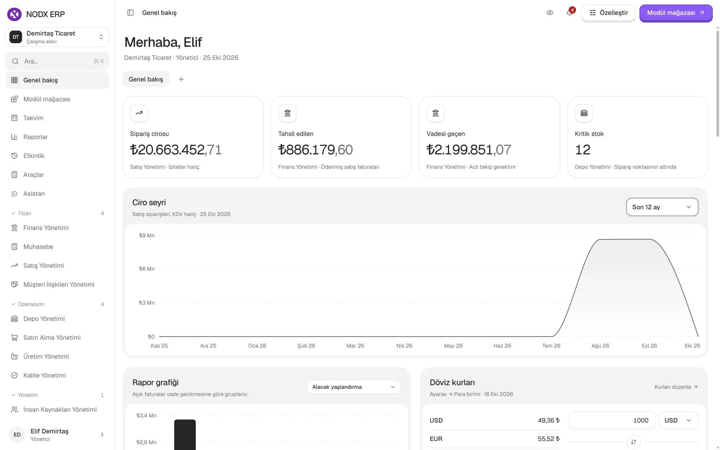
Task: Open Üretim Yönetimi module
Action: pos(57,356)
